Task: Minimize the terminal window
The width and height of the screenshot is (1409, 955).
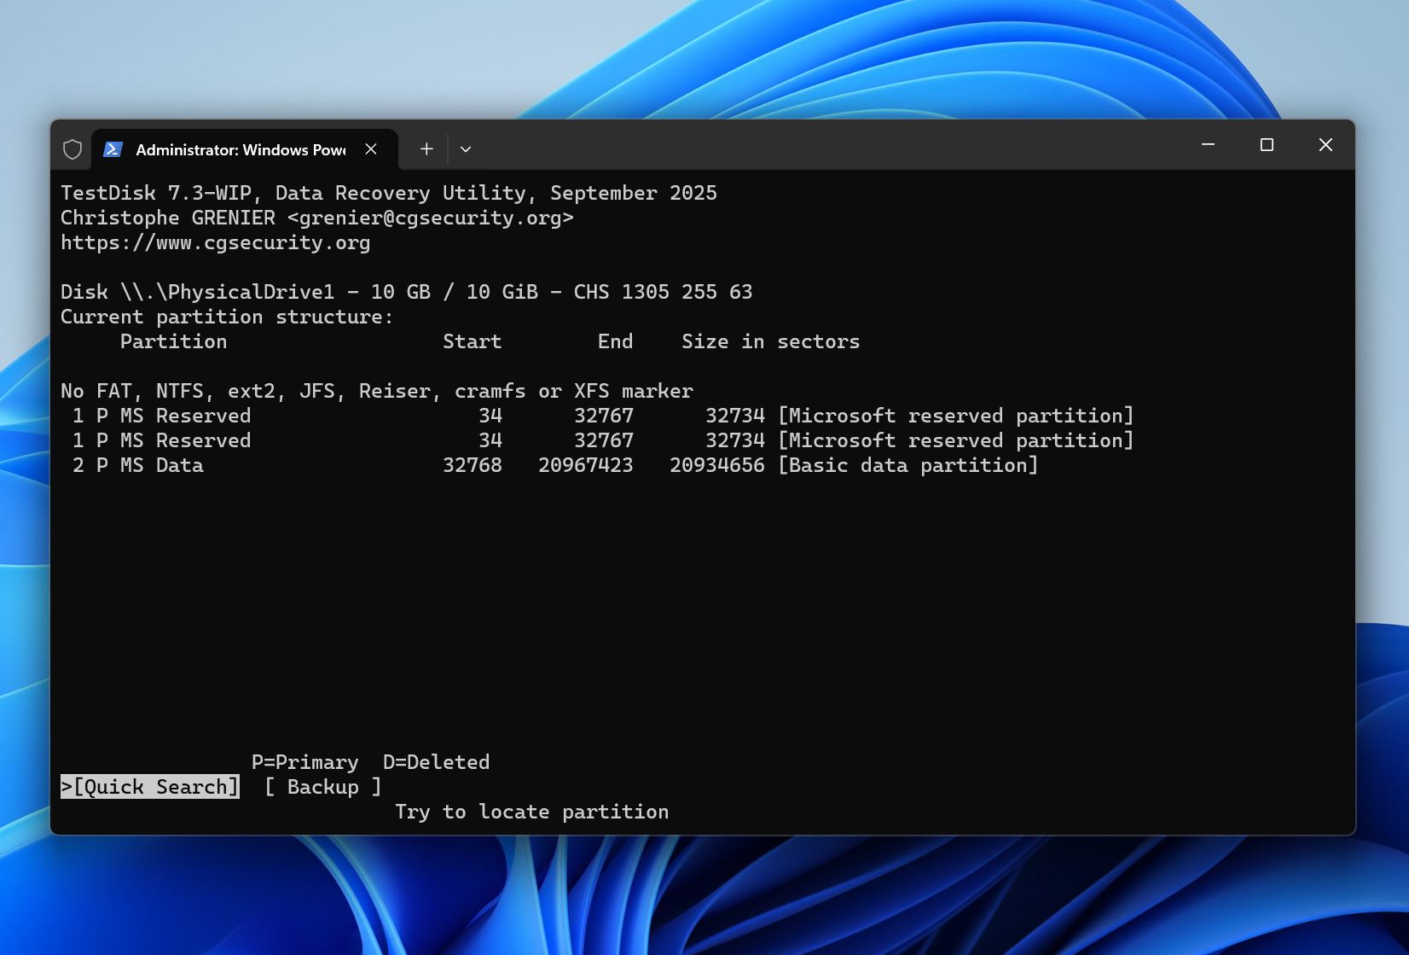Action: coord(1208,145)
